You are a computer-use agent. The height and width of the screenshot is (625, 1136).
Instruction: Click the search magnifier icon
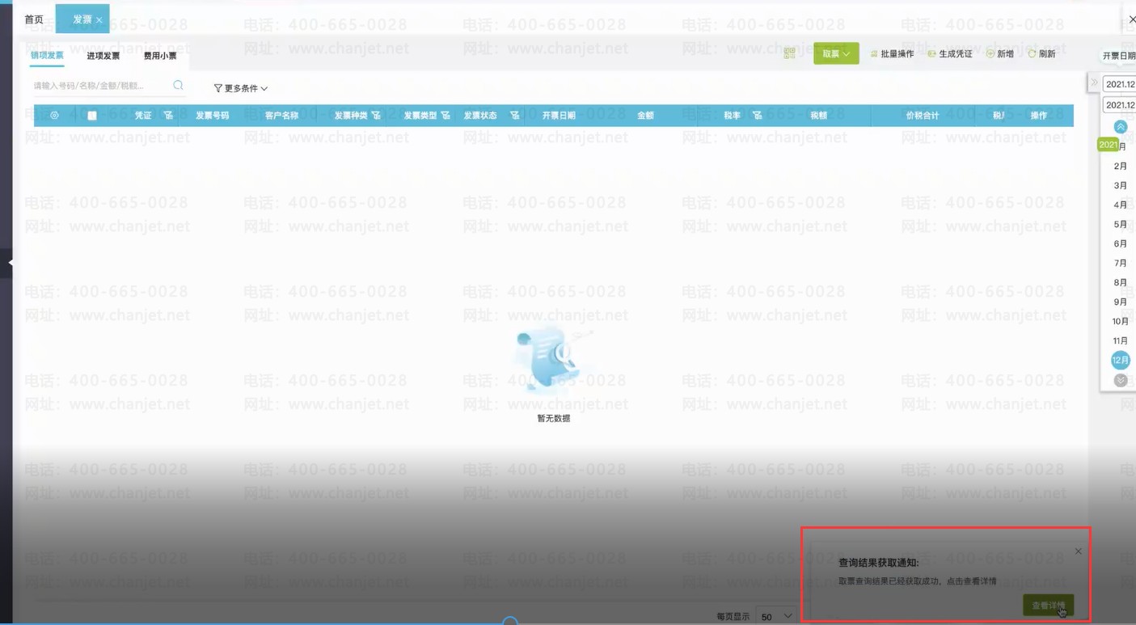pos(178,85)
